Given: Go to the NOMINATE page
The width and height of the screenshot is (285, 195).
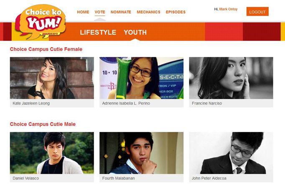Looking at the screenshot, I should tap(121, 12).
